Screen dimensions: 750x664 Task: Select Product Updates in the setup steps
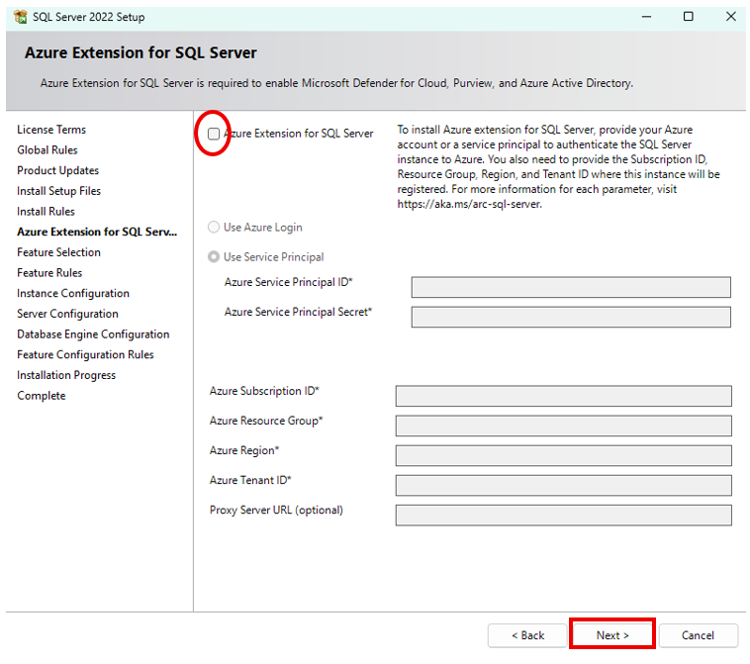[x=57, y=171]
